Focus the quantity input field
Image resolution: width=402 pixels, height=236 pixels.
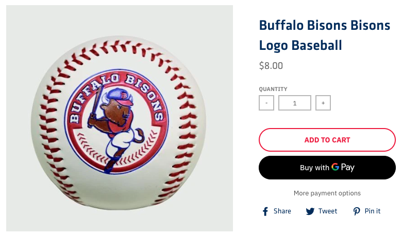point(295,103)
